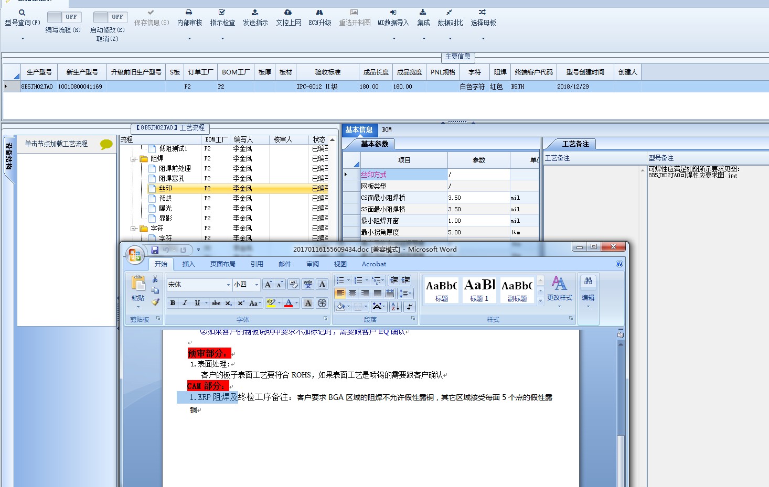Click the Subscript button in Word
Viewport: 769px width, 487px height.
click(x=229, y=303)
